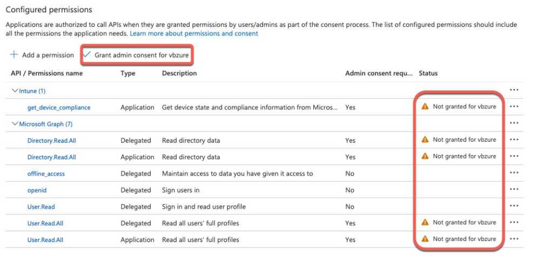Click the Type column header

point(128,73)
